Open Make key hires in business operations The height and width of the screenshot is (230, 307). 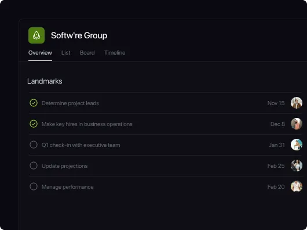coord(87,124)
